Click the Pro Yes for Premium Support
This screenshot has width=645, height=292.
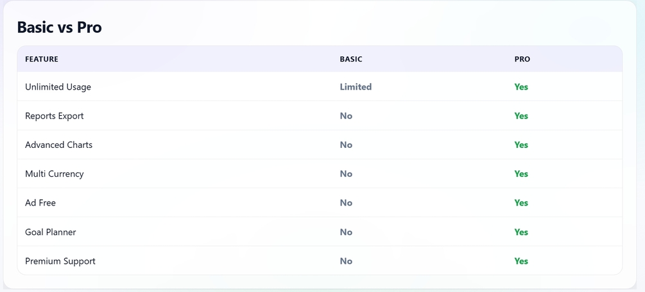click(521, 261)
